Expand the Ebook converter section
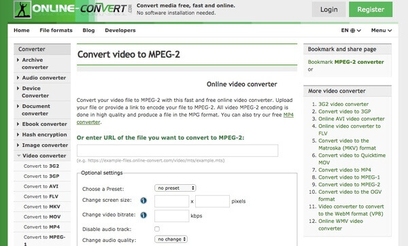Viewport: 408px width, 246px height. point(42,124)
